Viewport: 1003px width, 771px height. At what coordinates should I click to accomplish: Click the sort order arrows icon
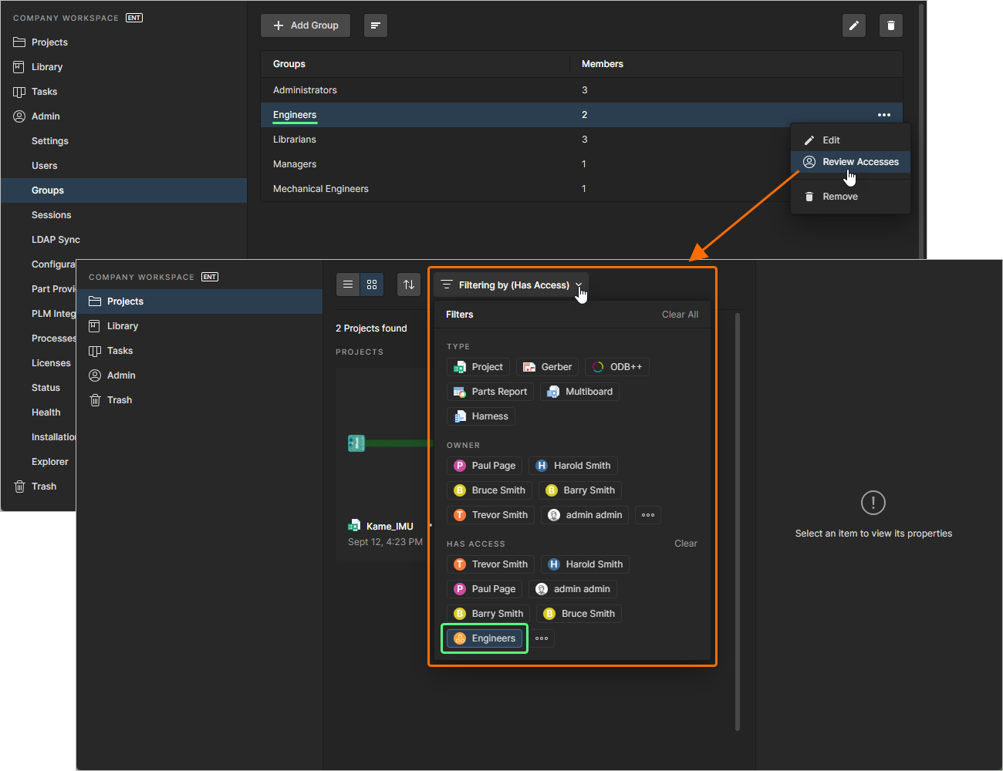[x=409, y=284]
